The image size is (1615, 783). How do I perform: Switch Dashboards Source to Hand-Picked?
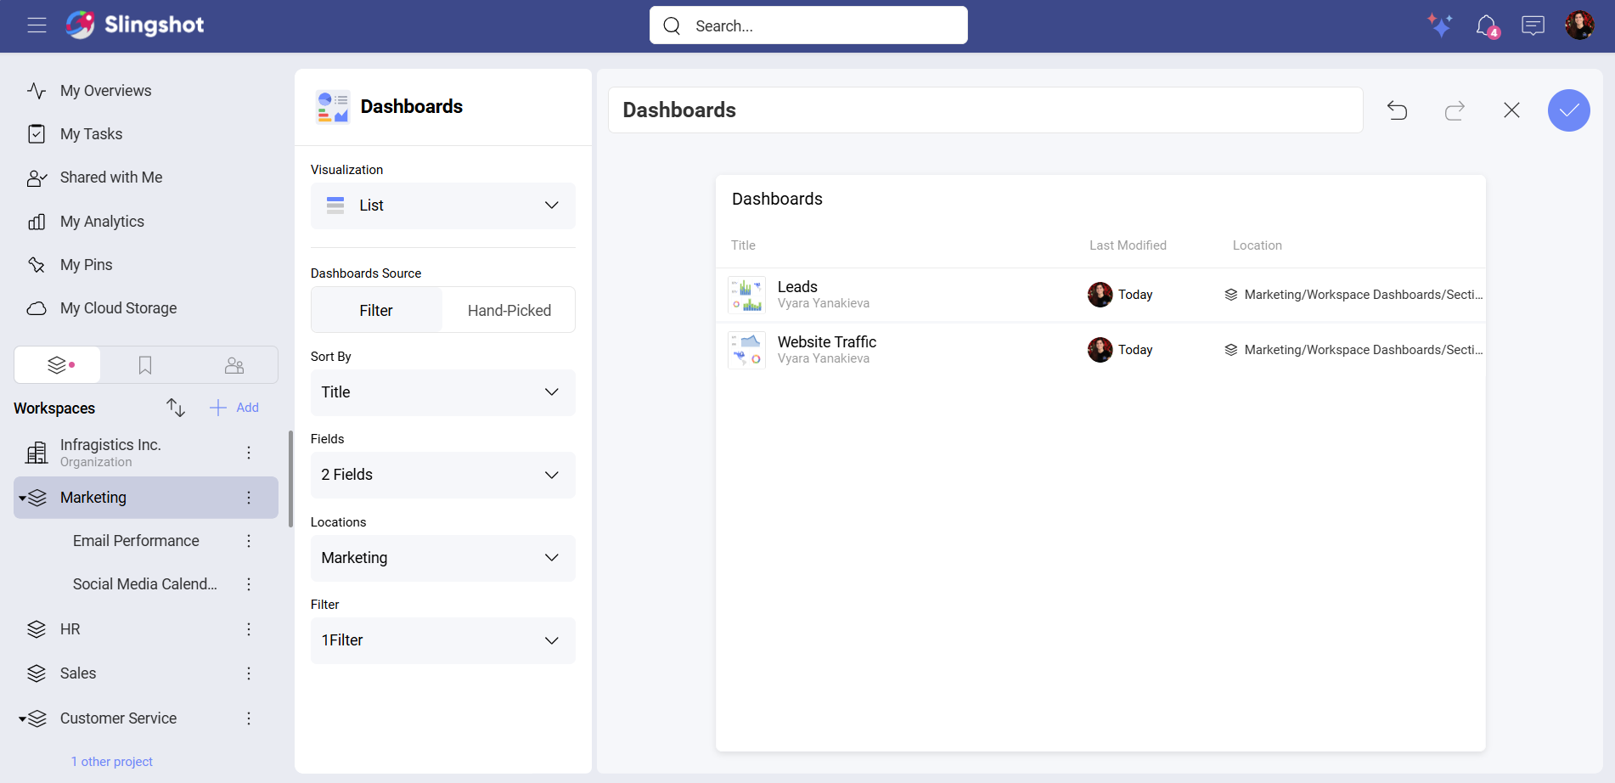(x=508, y=310)
